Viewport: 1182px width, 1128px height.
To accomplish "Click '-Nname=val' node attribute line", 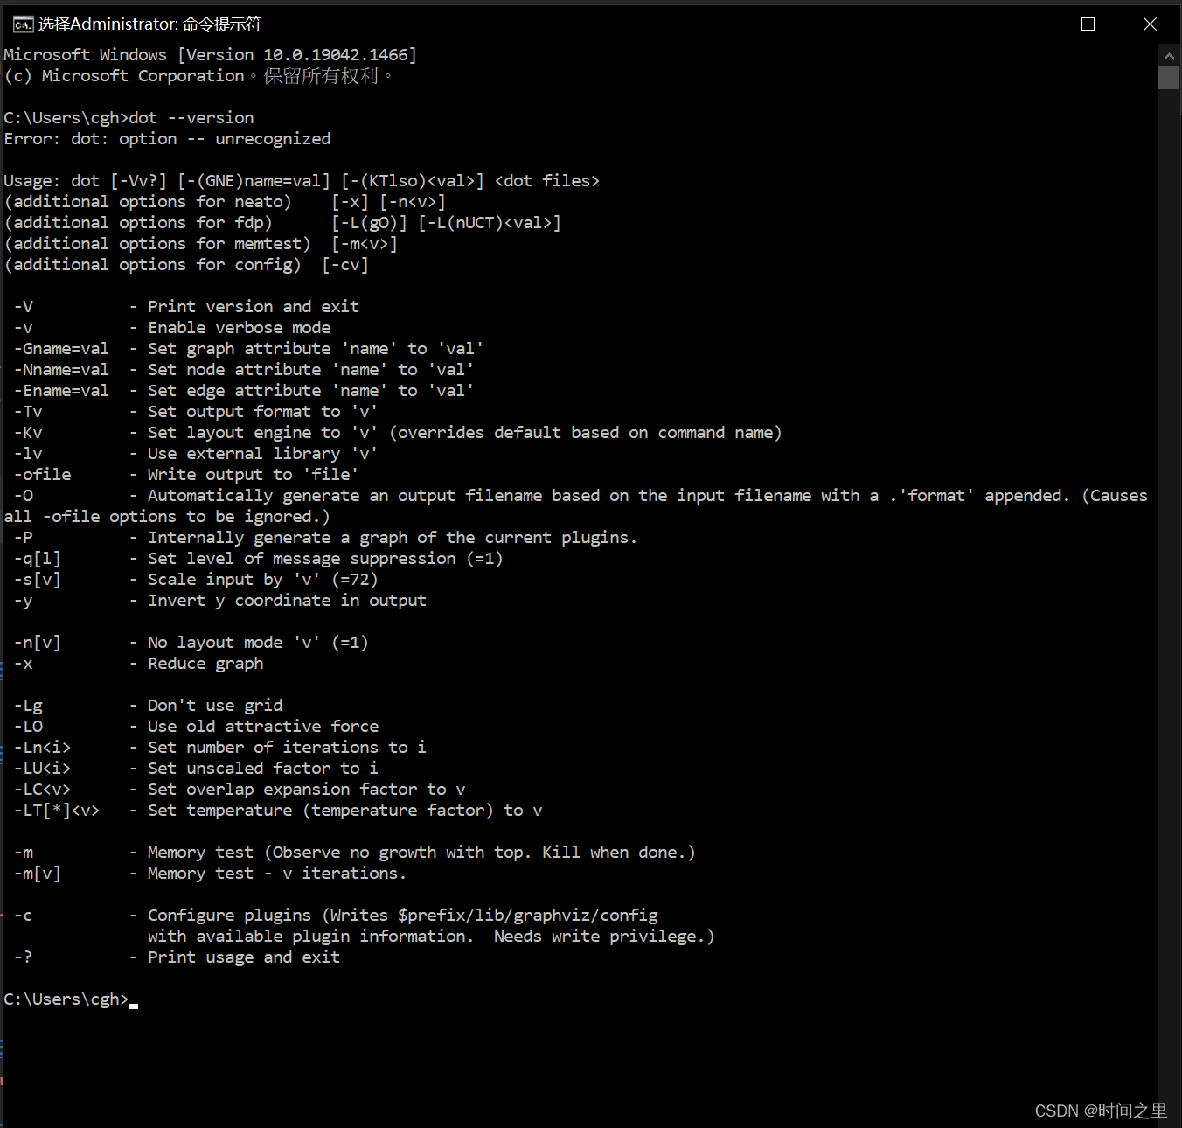I will click(244, 370).
